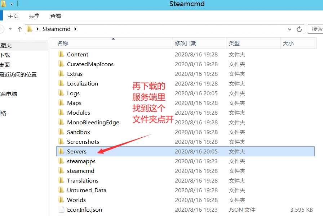Click the Steamcmd breadcrumb in address bar
Image resolution: width=323 pixels, height=216 pixels.
pos(57,29)
